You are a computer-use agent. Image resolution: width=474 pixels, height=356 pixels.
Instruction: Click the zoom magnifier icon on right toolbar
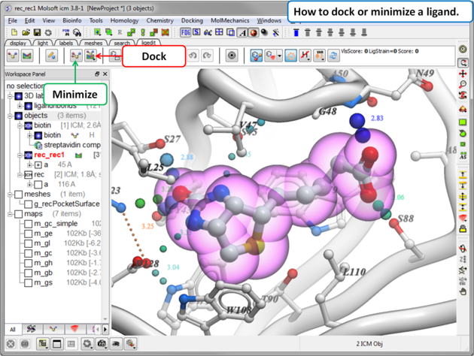pos(463,84)
